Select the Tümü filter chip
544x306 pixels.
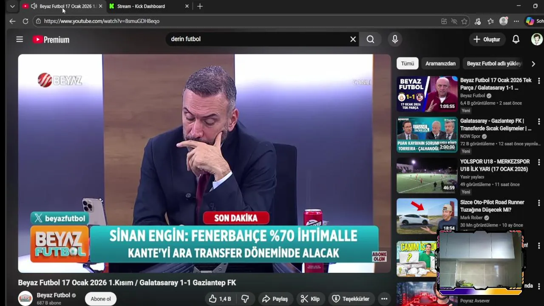tap(407, 63)
